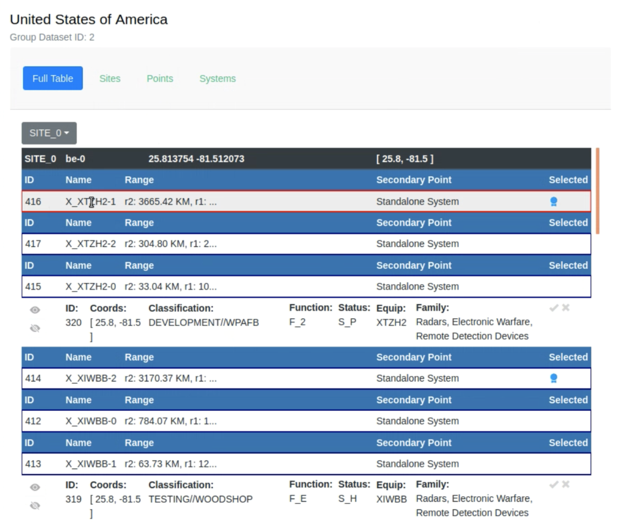Hide point 319 with the crossed-eye icon

tap(35, 506)
